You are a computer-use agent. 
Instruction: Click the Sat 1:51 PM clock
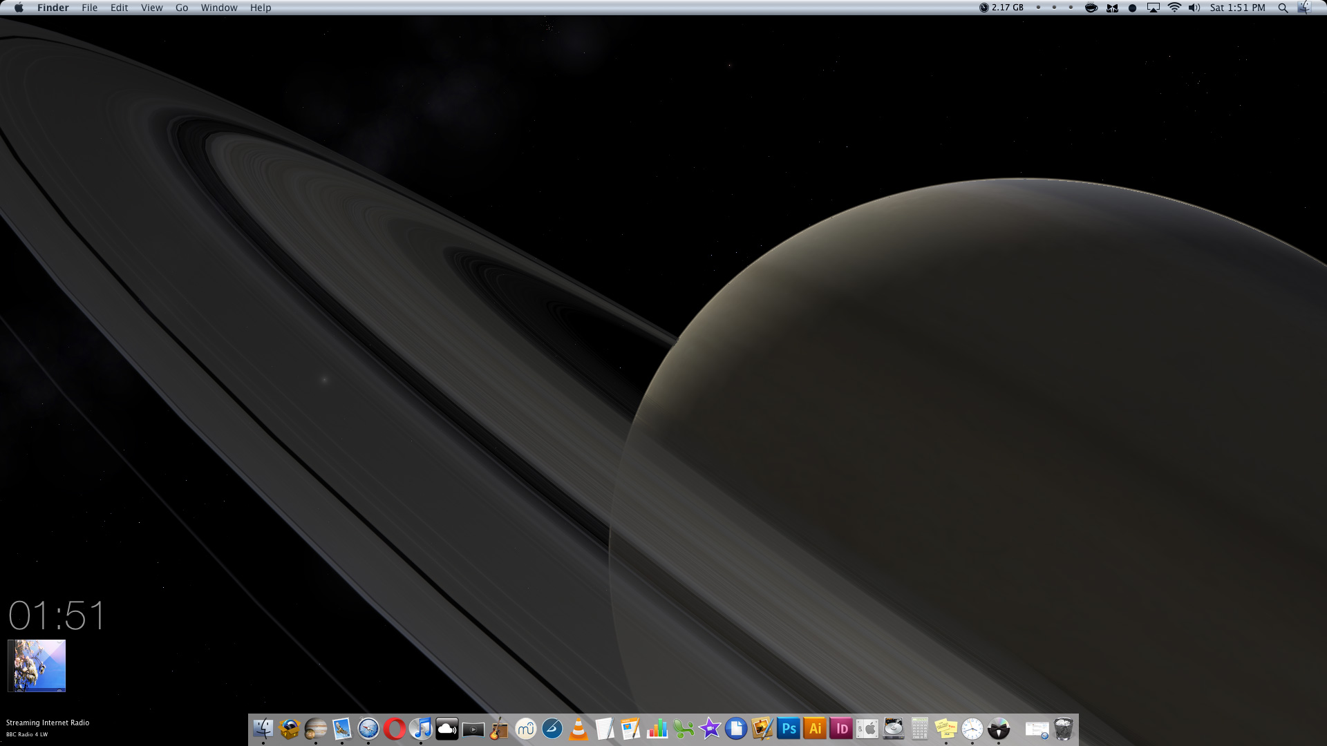(1237, 8)
